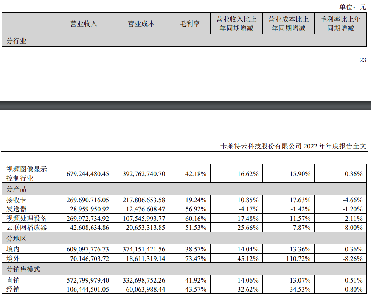Select the 境外 row label
The height and width of the screenshot is (295, 371).
[x=13, y=258]
